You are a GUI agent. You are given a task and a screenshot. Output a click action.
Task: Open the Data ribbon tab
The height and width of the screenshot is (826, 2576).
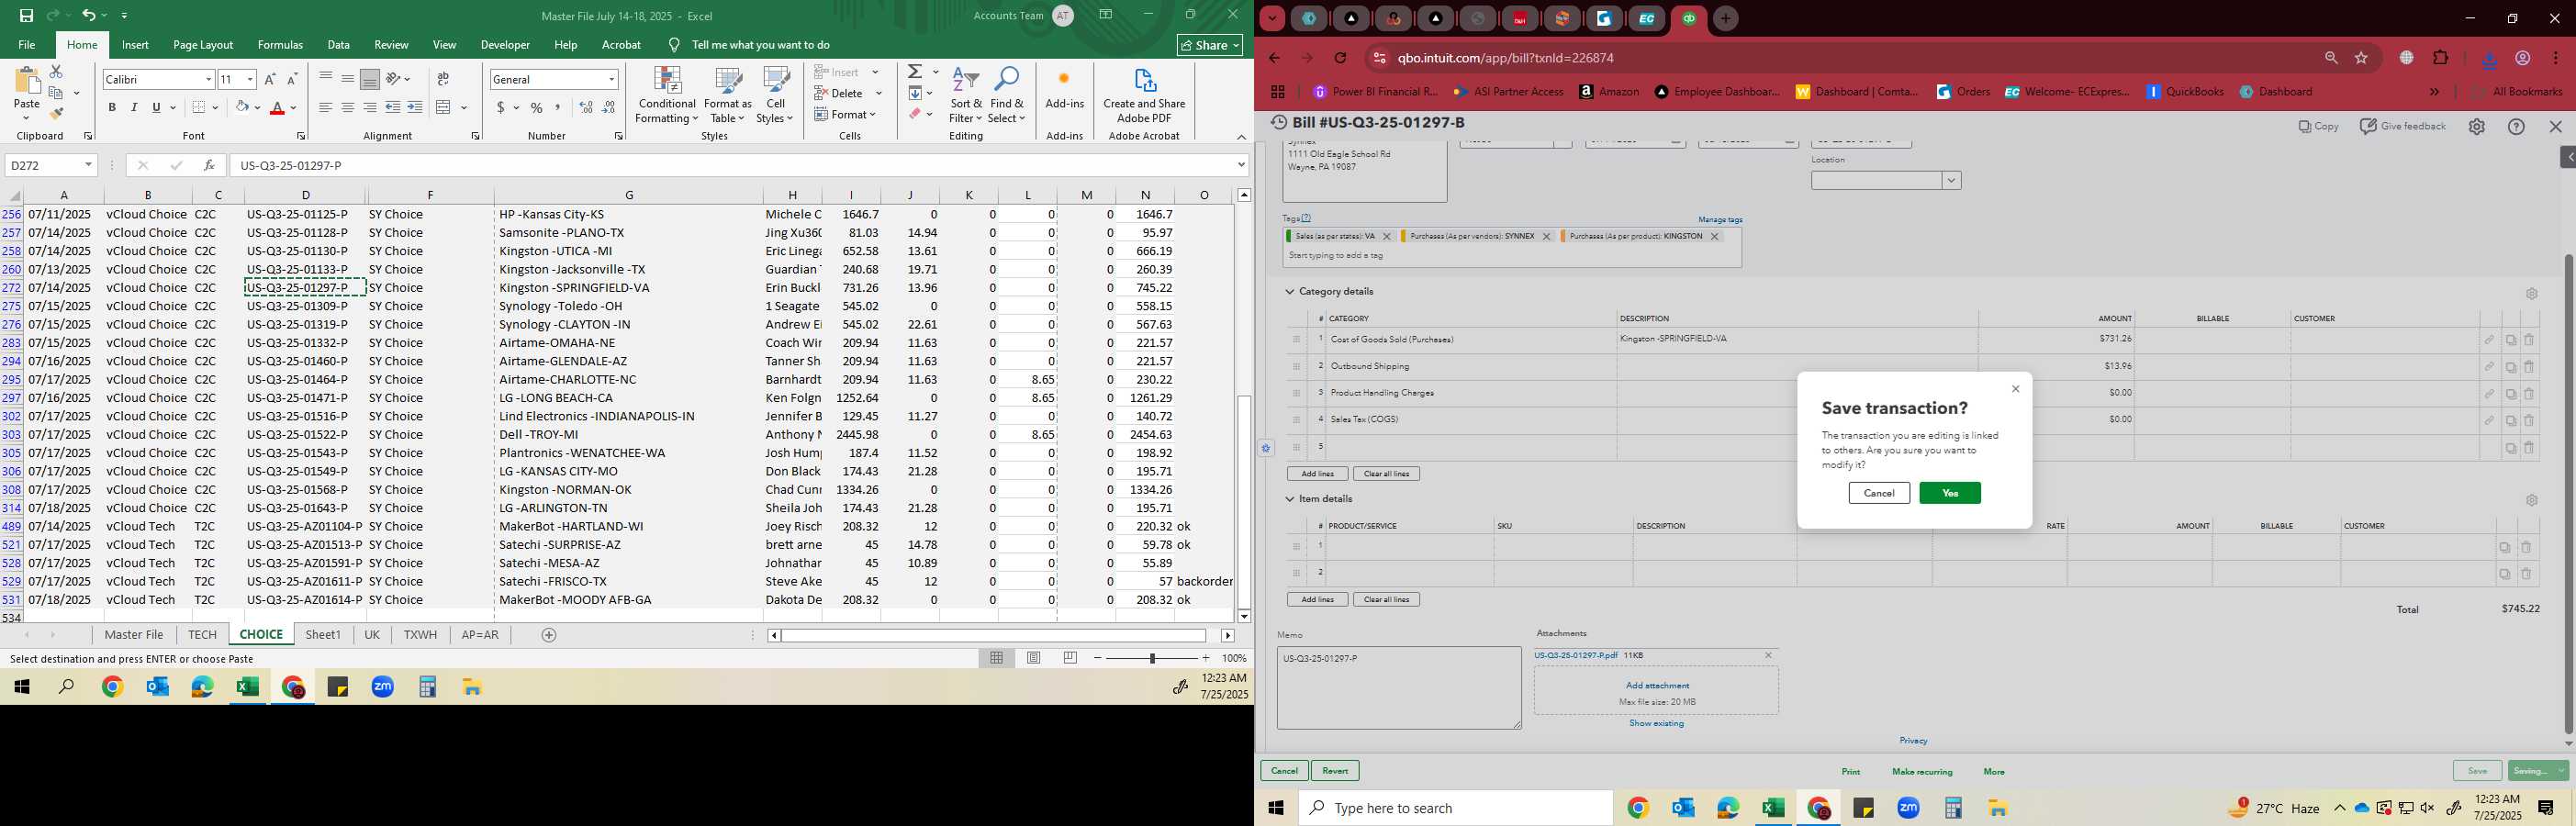pyautogui.click(x=339, y=45)
